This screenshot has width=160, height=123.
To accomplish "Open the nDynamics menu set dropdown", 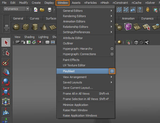I will pyautogui.click(x=27, y=9).
